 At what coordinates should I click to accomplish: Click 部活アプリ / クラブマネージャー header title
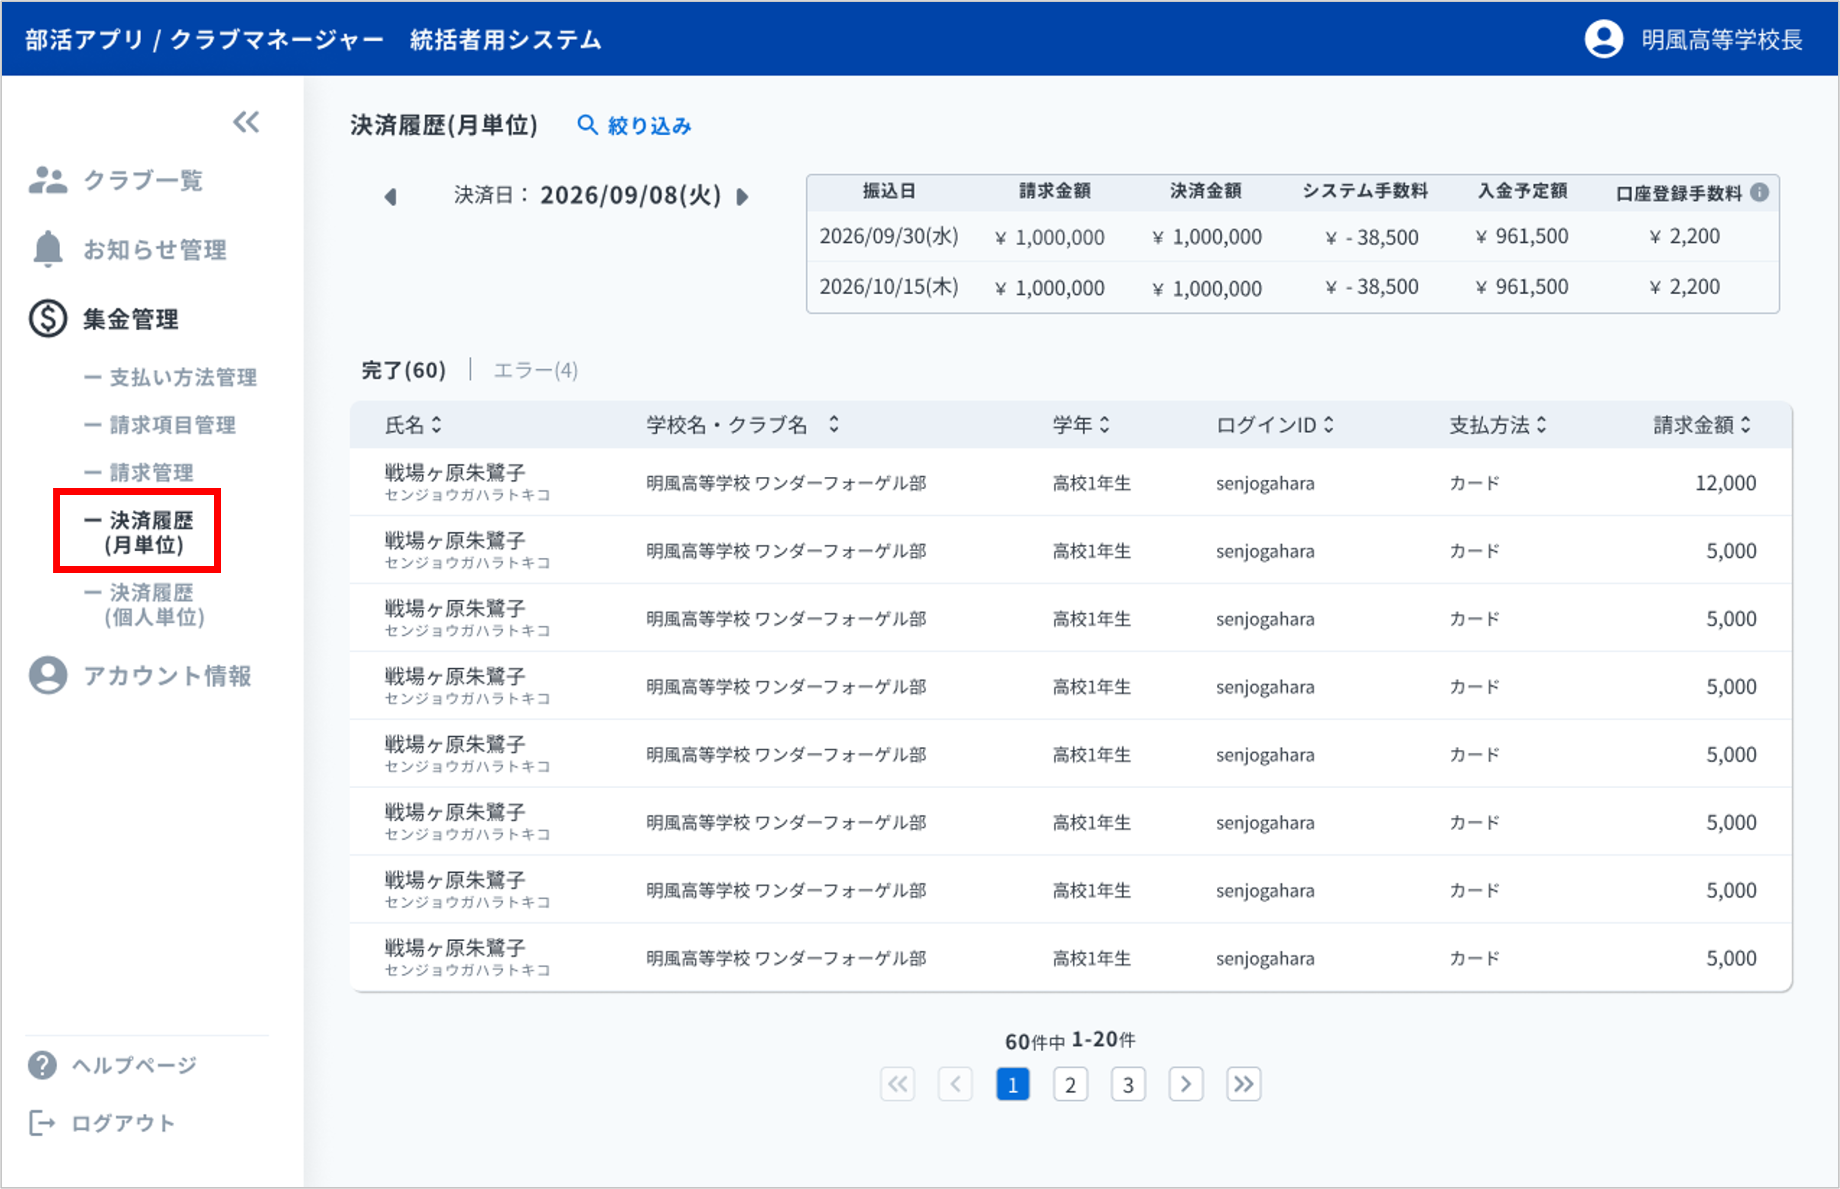pos(204,39)
